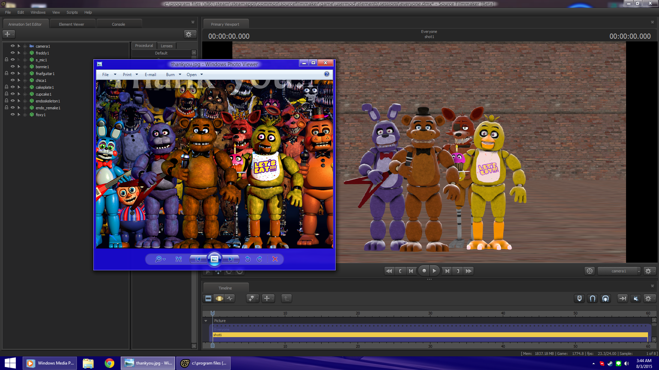Open viewport settings gear menu

[x=649, y=271]
